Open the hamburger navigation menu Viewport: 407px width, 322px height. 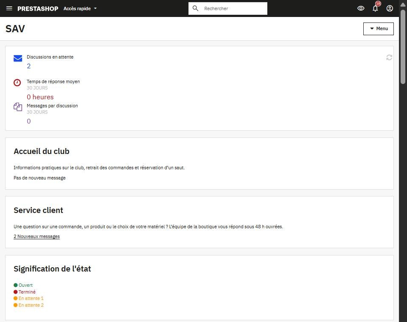(9, 8)
